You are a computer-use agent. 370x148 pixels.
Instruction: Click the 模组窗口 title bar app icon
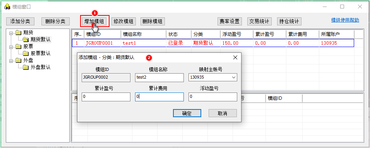[7, 7]
